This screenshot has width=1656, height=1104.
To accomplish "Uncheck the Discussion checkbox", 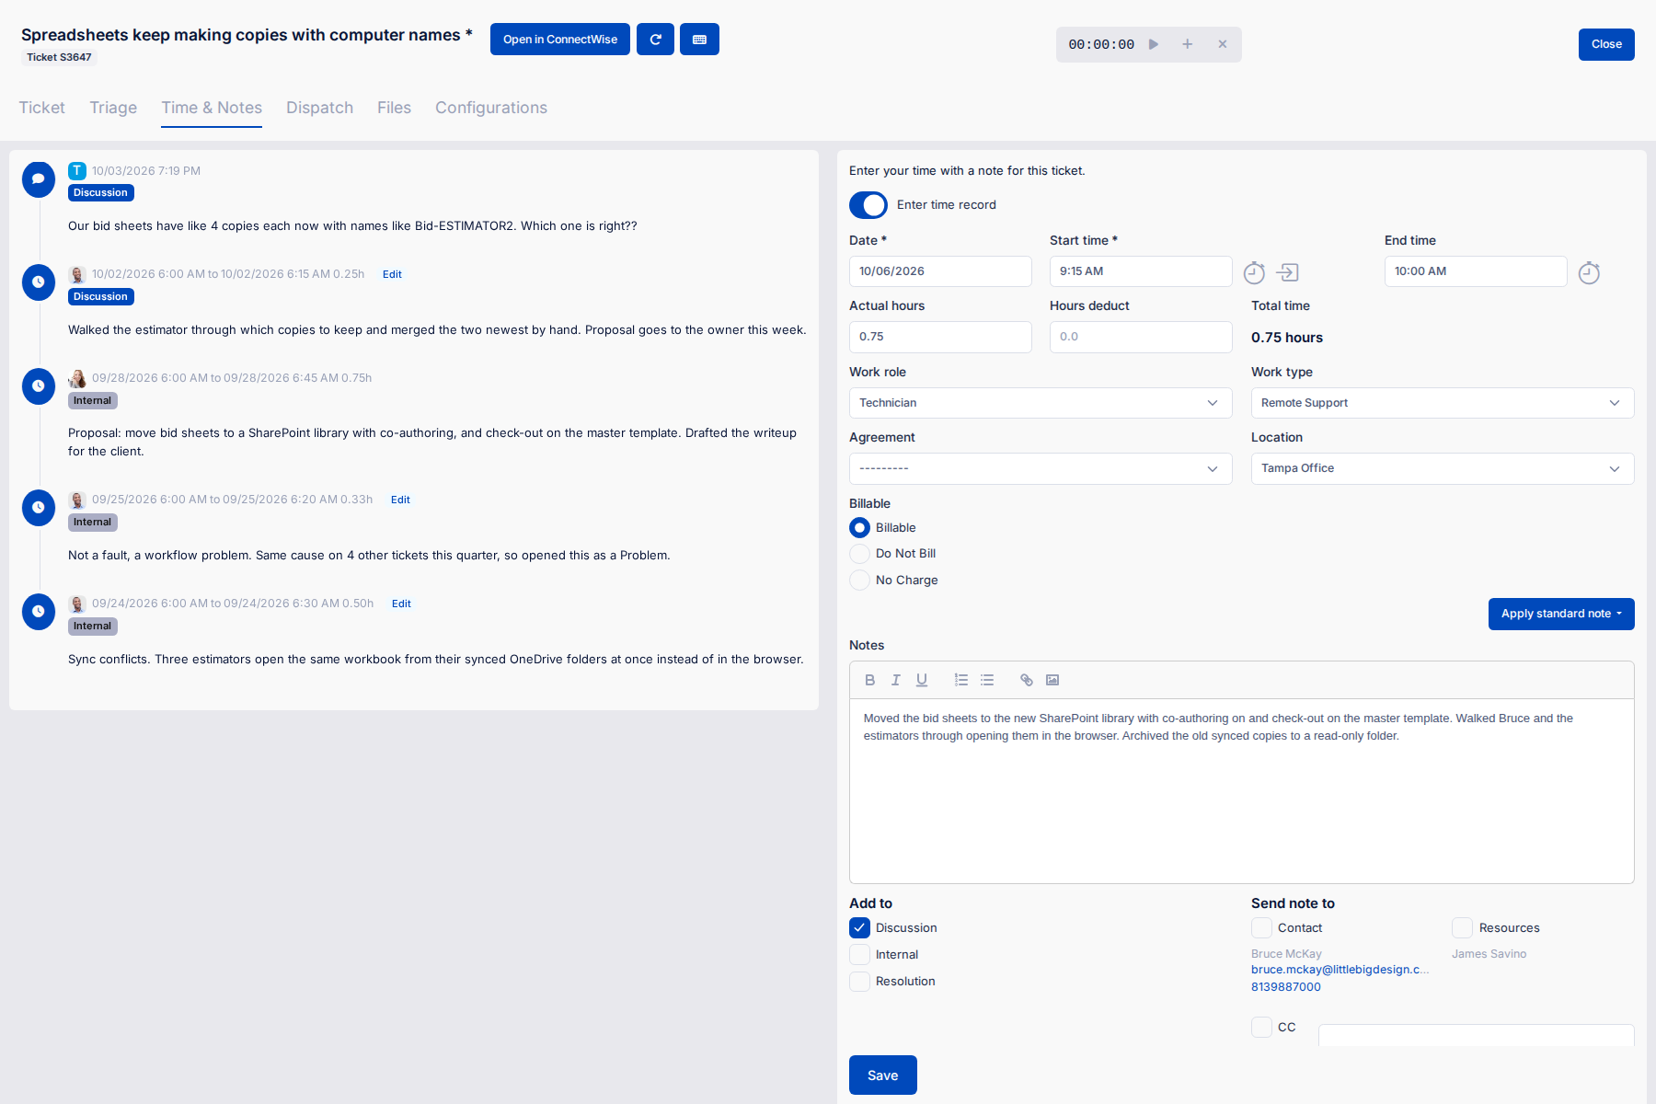I will point(859,928).
